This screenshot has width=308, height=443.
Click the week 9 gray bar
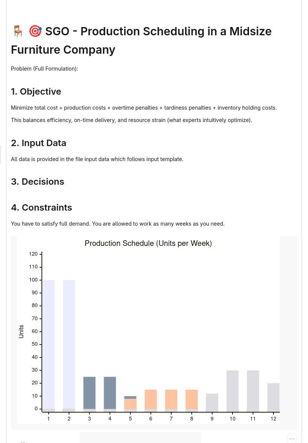pyautogui.click(x=212, y=402)
